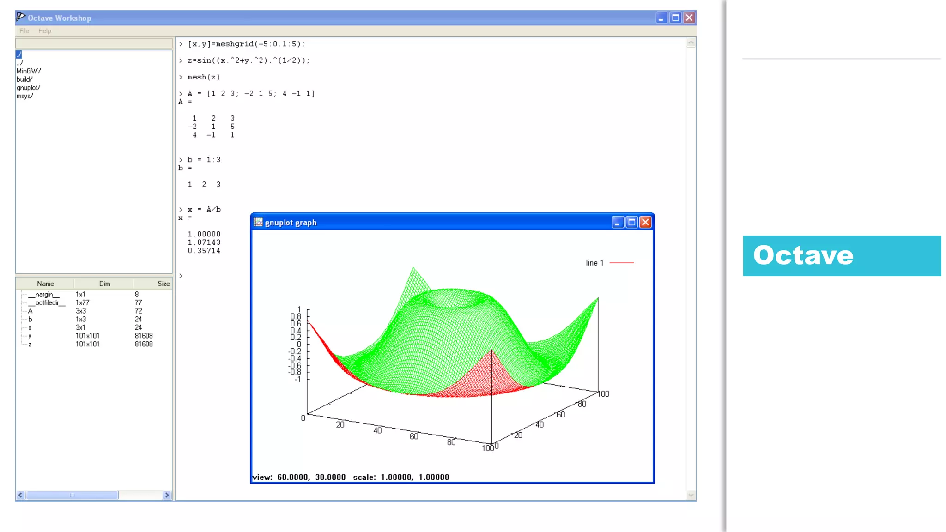Screen dimensions: 946x532
Task: Minimize the gnuplot graph window
Action: 618,223
